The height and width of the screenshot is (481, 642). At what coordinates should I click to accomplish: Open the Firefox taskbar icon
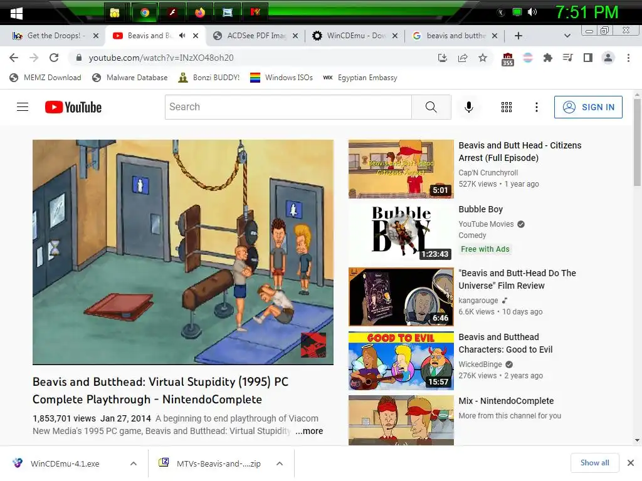point(200,13)
